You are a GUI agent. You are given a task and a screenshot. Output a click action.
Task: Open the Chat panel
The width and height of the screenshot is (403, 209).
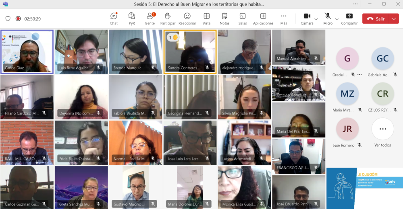[114, 18]
